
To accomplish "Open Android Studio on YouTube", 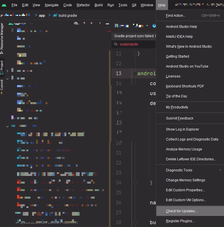I will pos(190,66).
